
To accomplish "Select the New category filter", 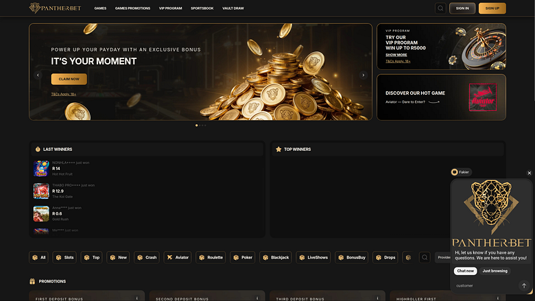I will click(x=118, y=257).
